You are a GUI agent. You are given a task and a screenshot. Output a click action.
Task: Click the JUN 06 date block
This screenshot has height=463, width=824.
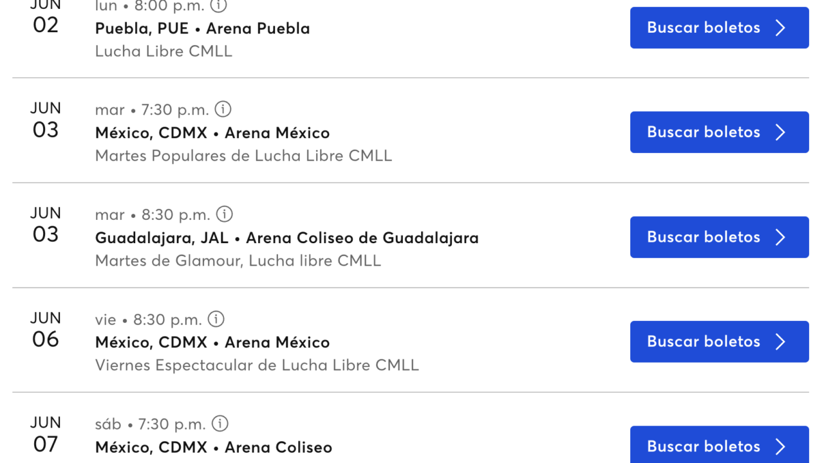click(x=46, y=329)
